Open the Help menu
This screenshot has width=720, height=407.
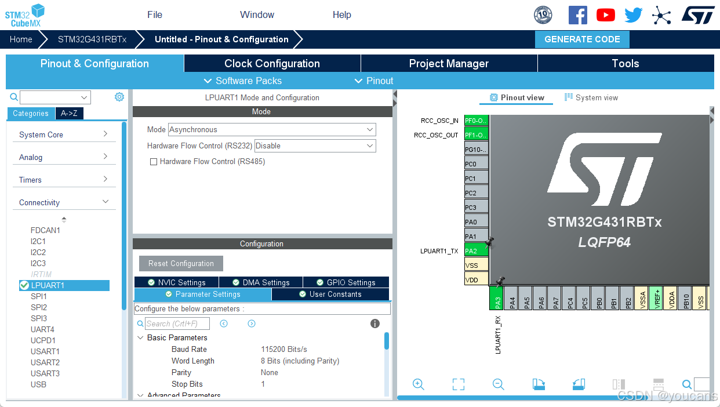point(342,14)
